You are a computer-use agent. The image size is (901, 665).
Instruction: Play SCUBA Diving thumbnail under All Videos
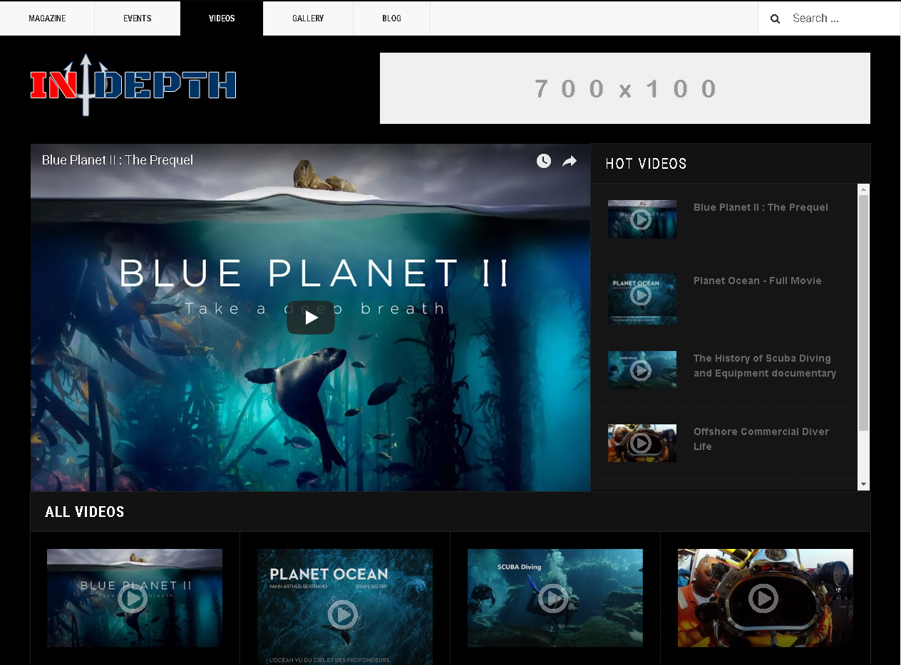pos(555,598)
